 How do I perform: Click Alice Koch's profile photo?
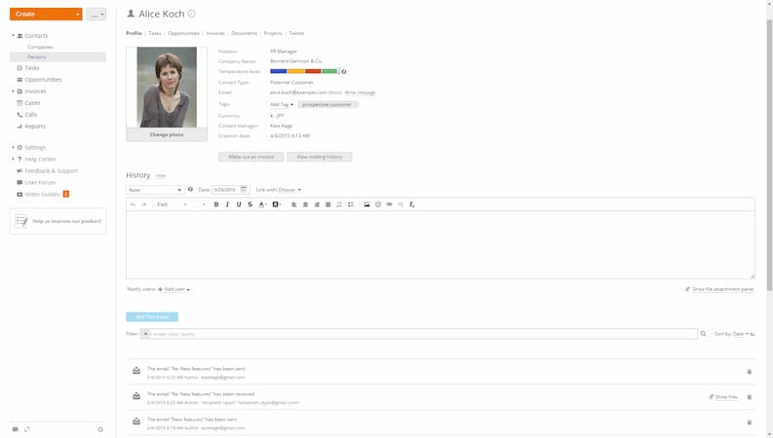[x=167, y=87]
